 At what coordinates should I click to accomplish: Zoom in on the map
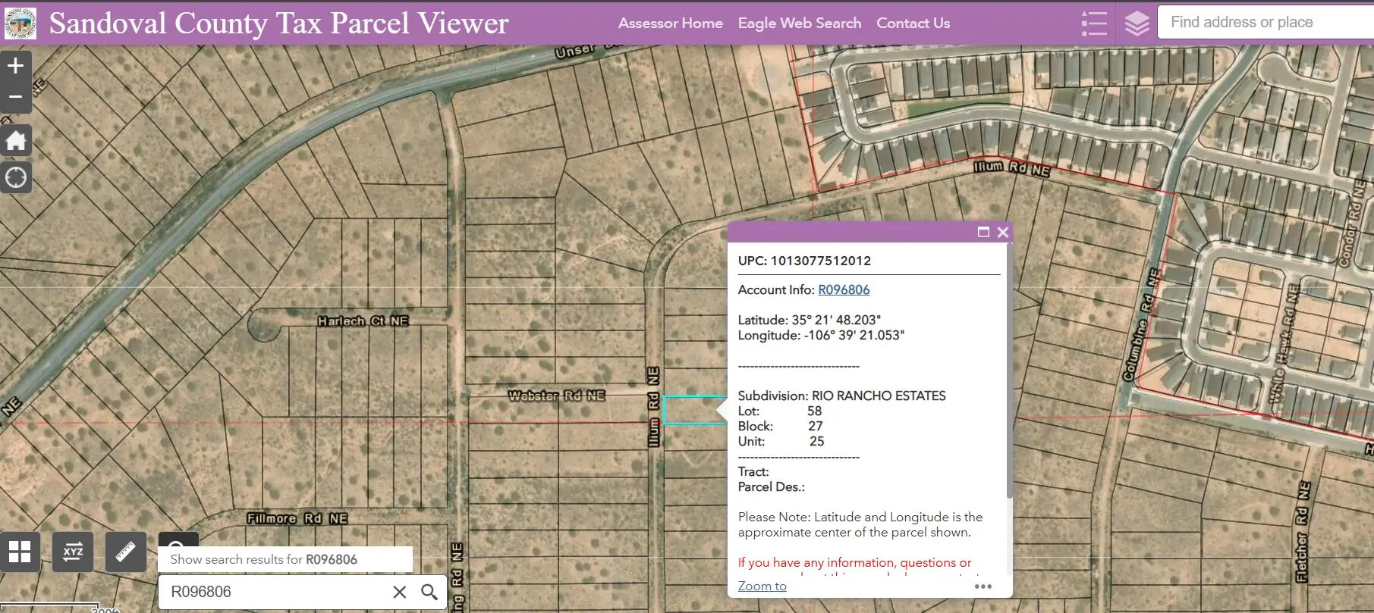15,66
